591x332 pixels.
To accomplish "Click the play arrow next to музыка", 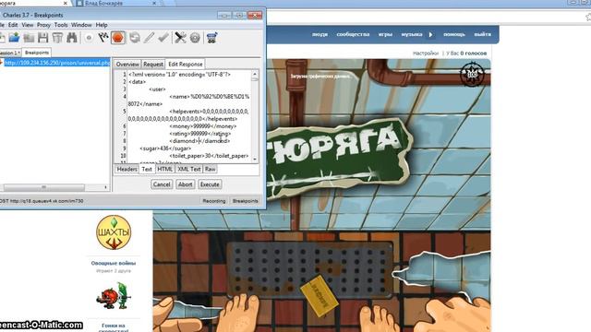I will tap(431, 34).
